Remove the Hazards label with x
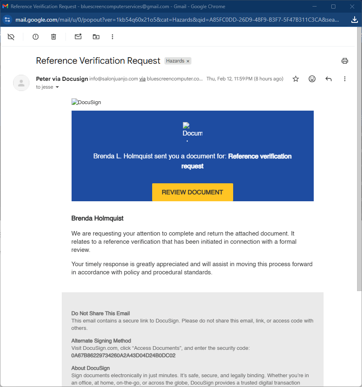Image resolution: width=362 pixels, height=387 pixels. (x=188, y=61)
